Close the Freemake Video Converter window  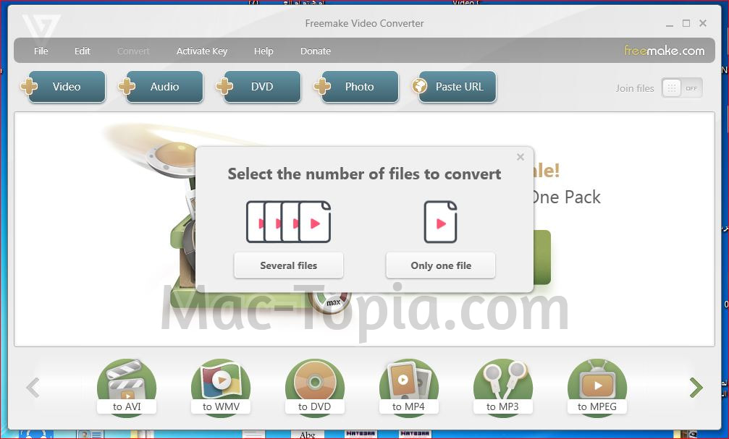[x=703, y=23]
